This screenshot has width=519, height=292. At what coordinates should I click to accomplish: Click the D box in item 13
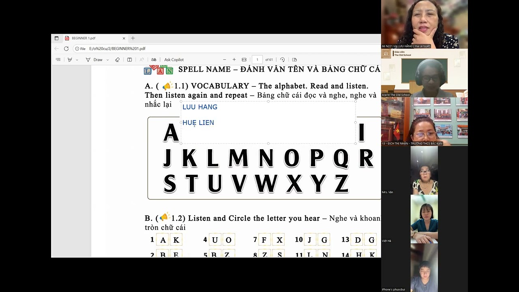click(x=358, y=240)
